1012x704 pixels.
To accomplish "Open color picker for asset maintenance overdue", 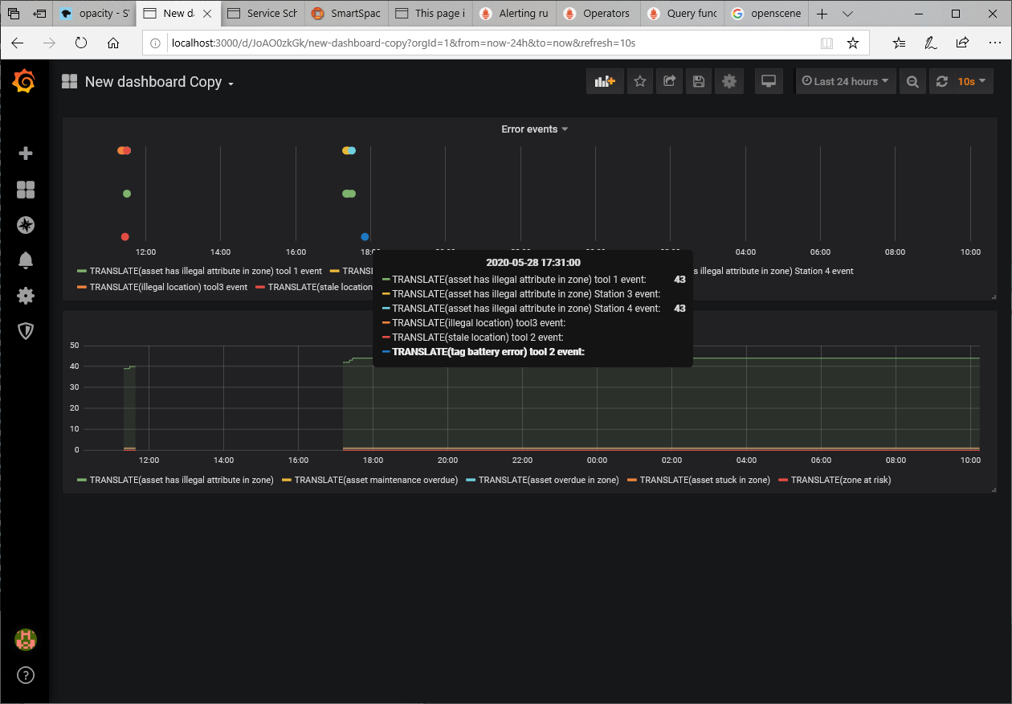I will tap(286, 480).
